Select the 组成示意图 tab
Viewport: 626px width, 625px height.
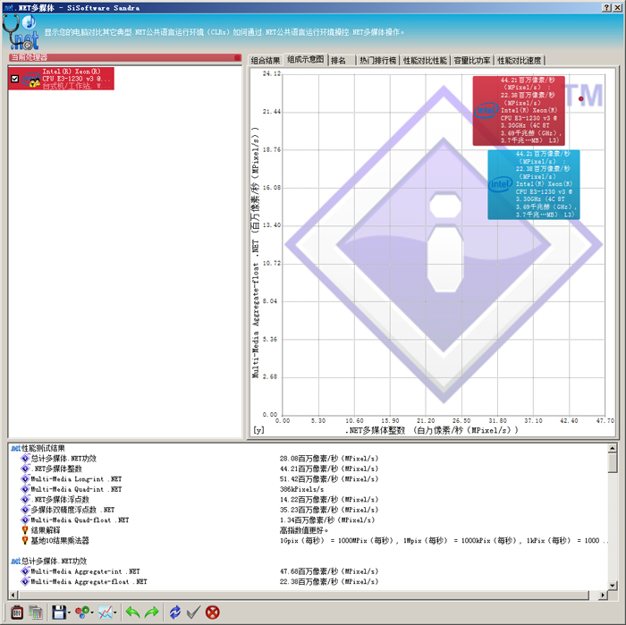pyautogui.click(x=306, y=60)
